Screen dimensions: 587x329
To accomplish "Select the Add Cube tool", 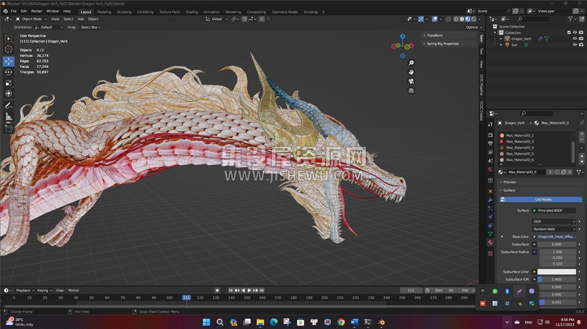I will coord(9,129).
